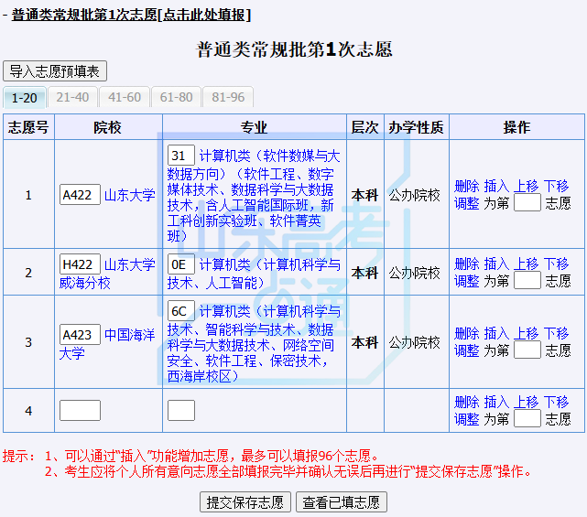The height and width of the screenshot is (517, 587).
Task: Click the major code field containing 0E
Action: pos(180,264)
